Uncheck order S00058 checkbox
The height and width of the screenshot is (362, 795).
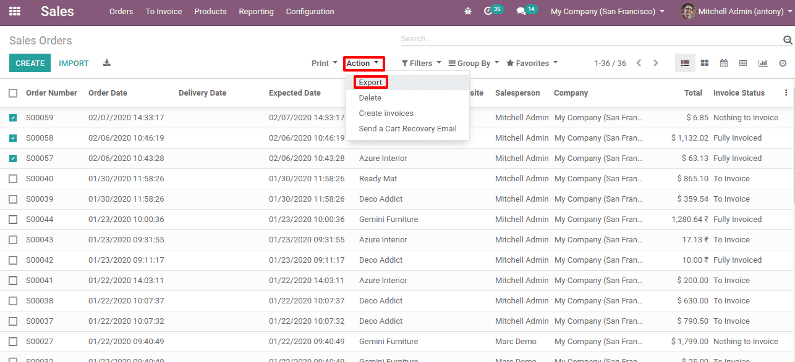point(13,138)
